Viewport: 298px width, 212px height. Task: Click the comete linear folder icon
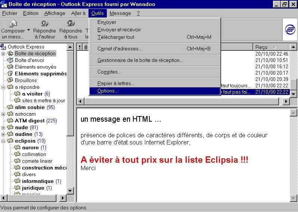[x=17, y=161]
